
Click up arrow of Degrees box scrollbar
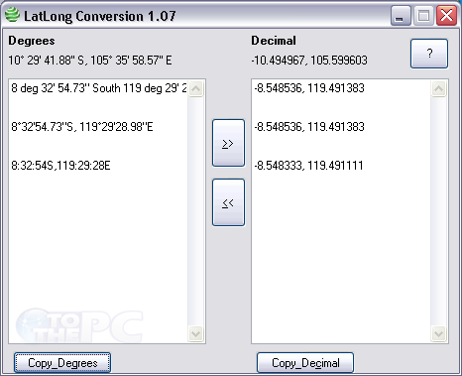[x=195, y=88]
